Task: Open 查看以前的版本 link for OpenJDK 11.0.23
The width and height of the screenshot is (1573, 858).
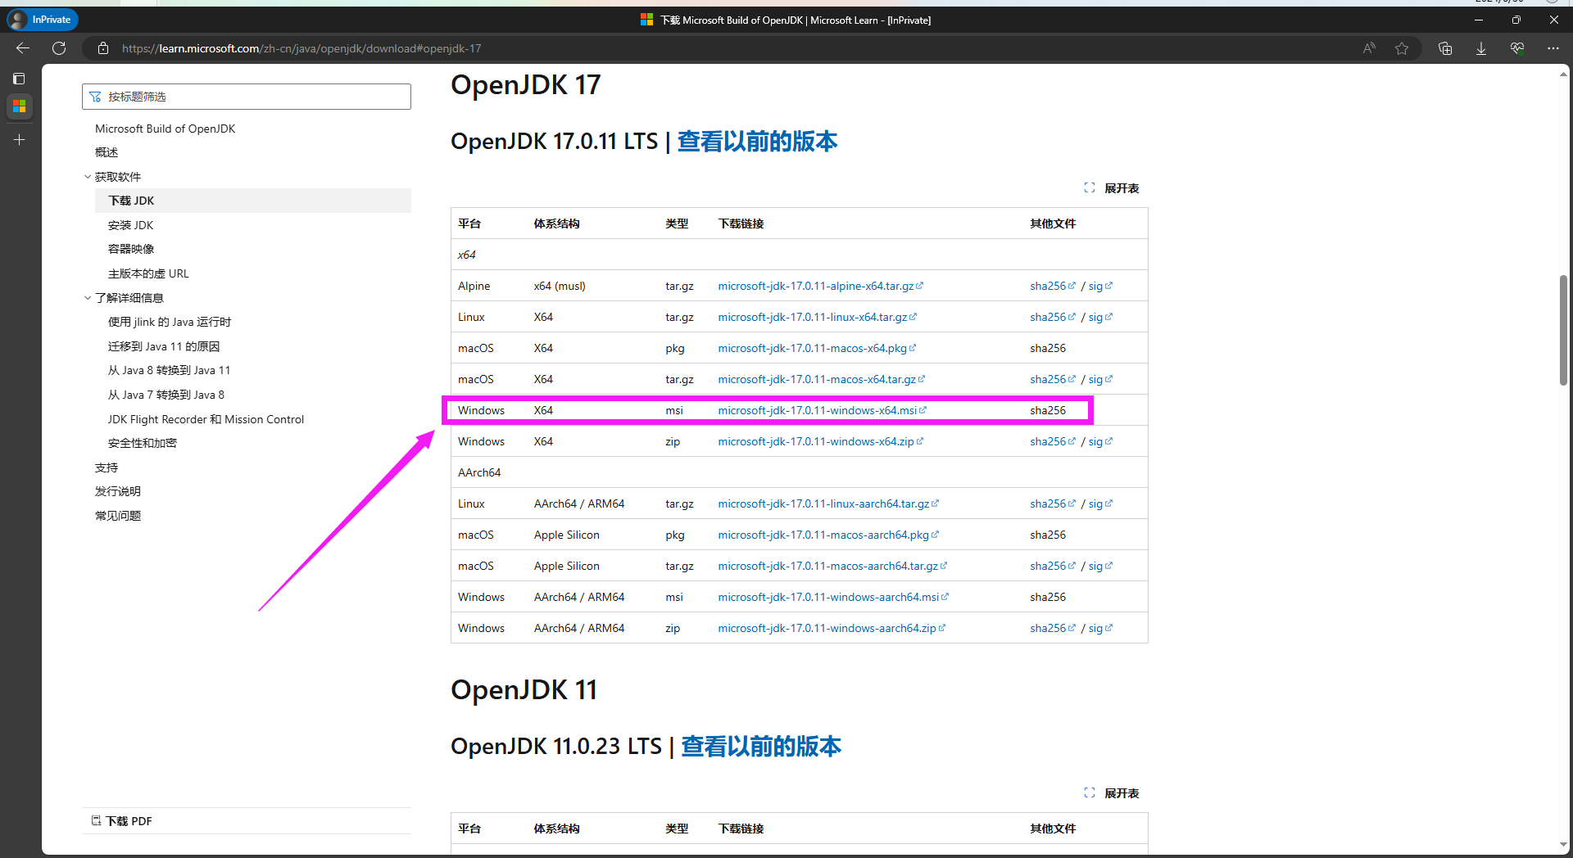Action: (761, 747)
